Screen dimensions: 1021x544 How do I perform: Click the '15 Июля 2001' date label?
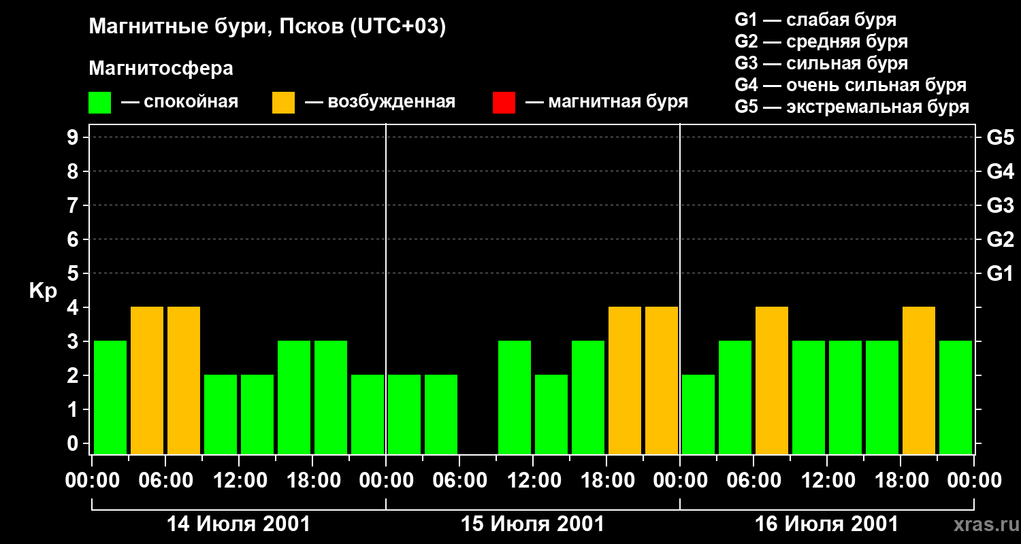[532, 524]
